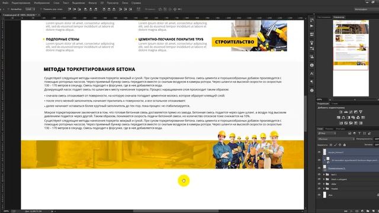The width and height of the screenshot is (379, 213).
Task: Expand the text 1 layer group
Action: point(324,175)
